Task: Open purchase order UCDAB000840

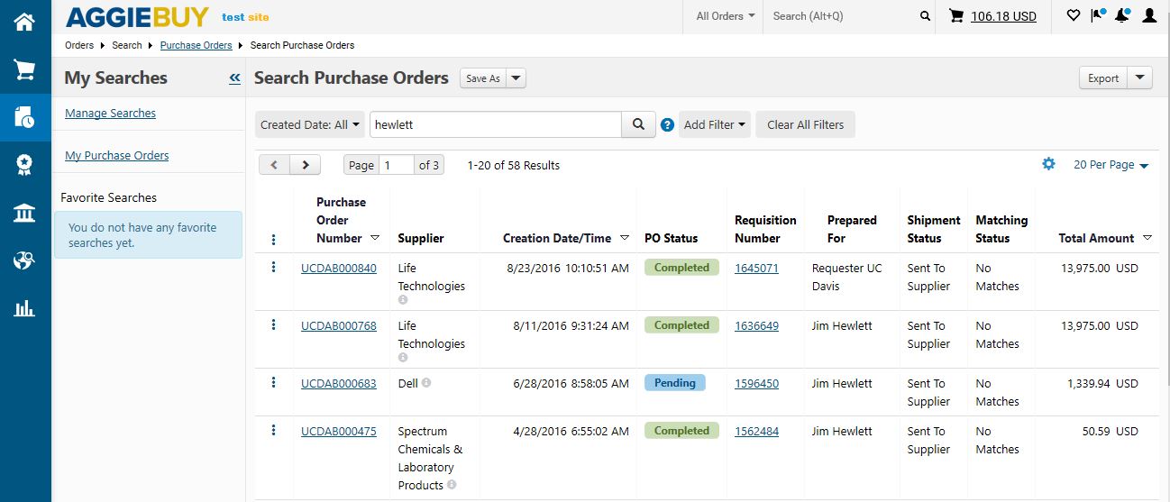Action: click(x=339, y=268)
